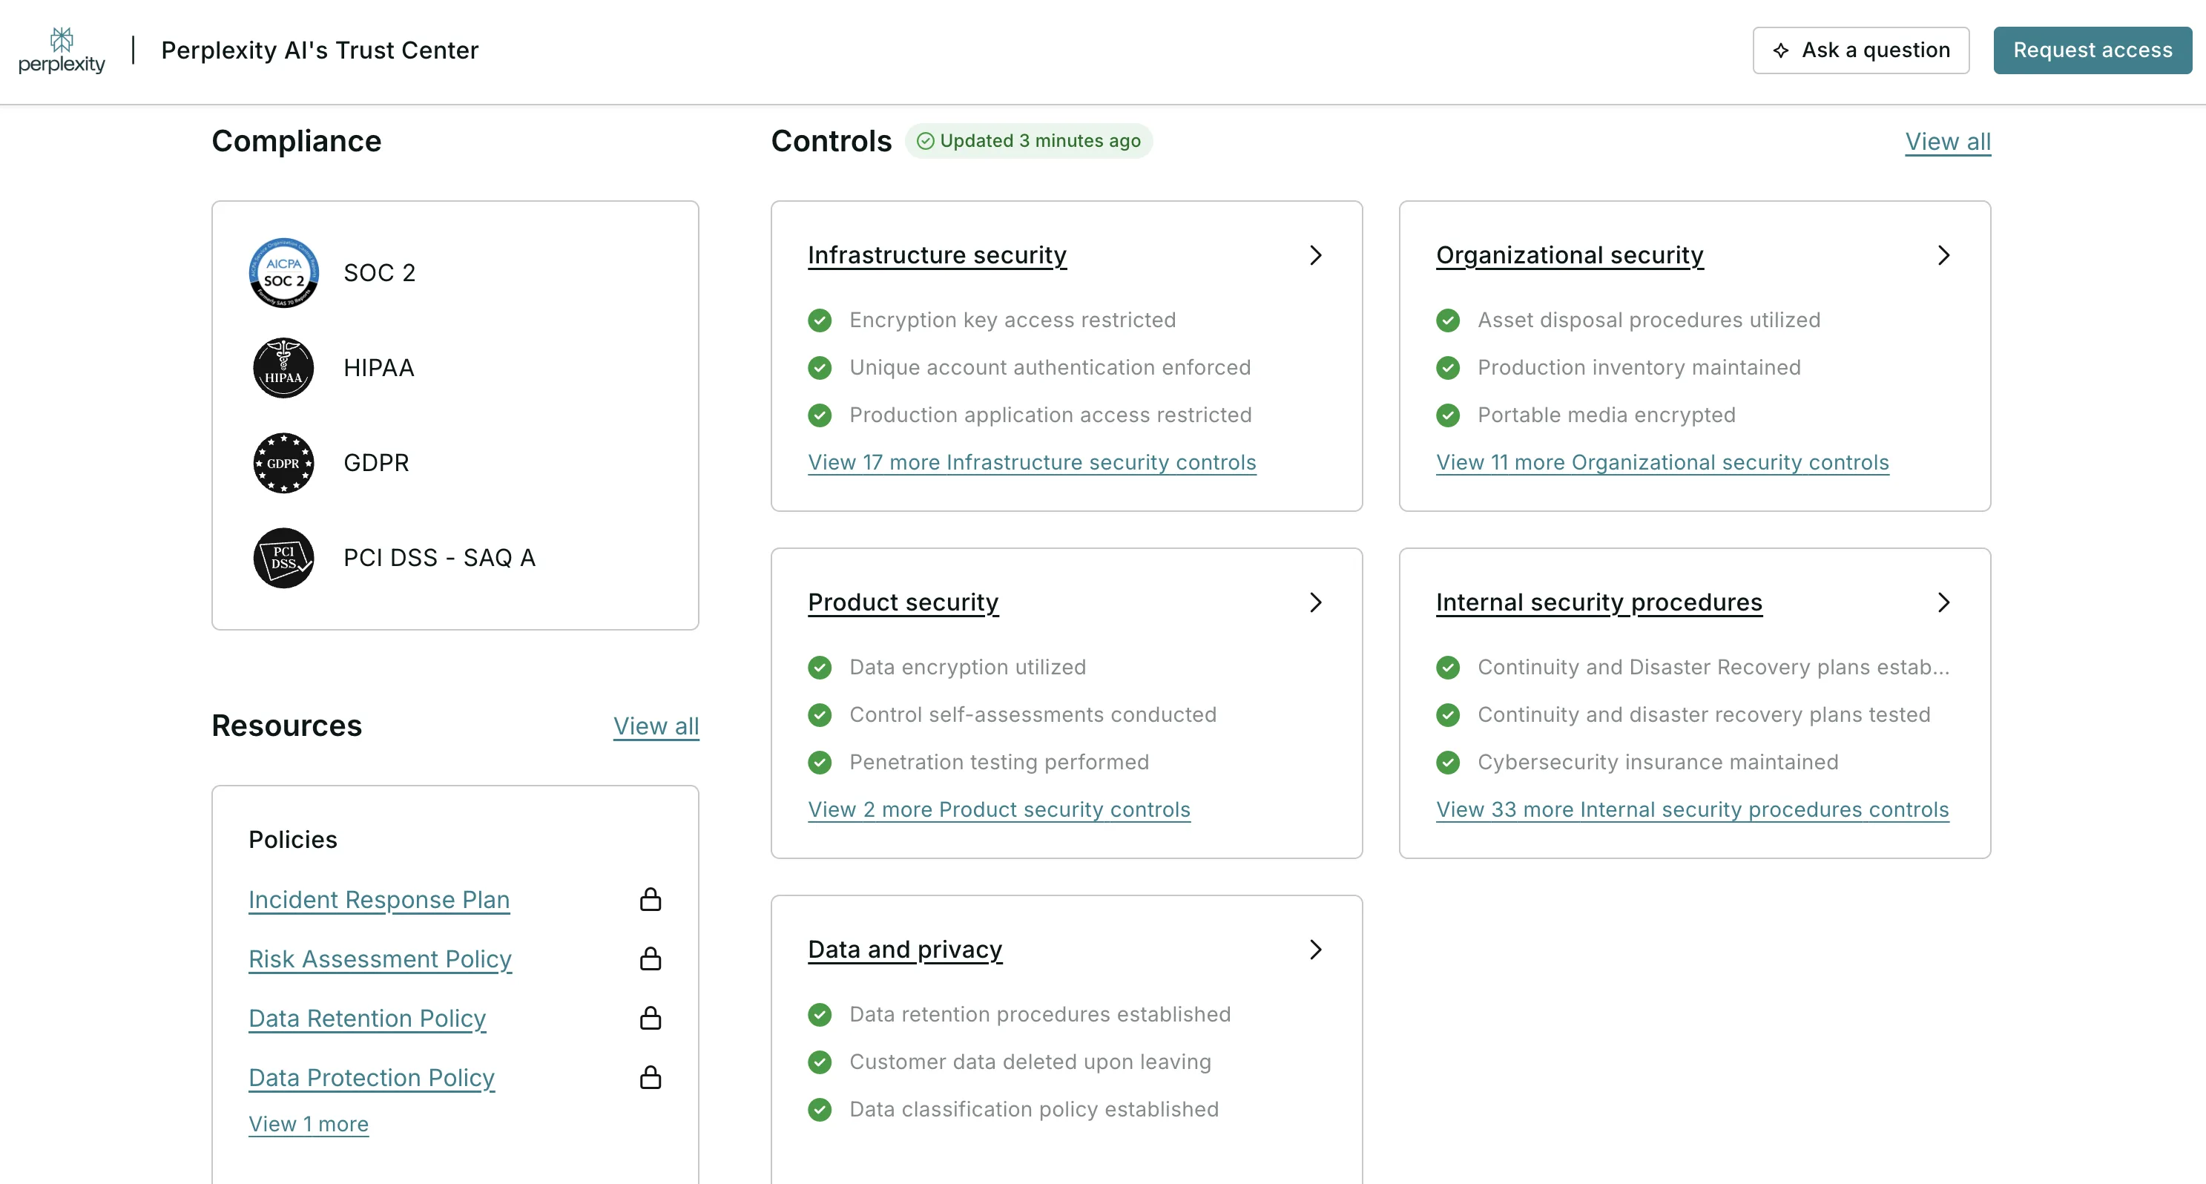Click the Encryption key access restricted text
Screen dimensions: 2206x1184
pos(1013,320)
